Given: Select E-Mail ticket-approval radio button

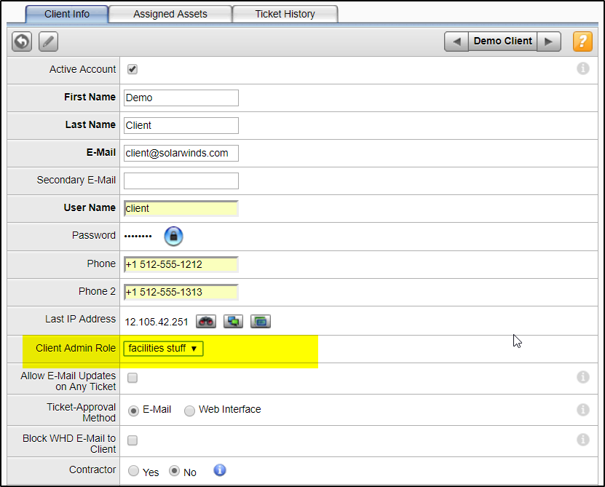Looking at the screenshot, I should click(133, 411).
